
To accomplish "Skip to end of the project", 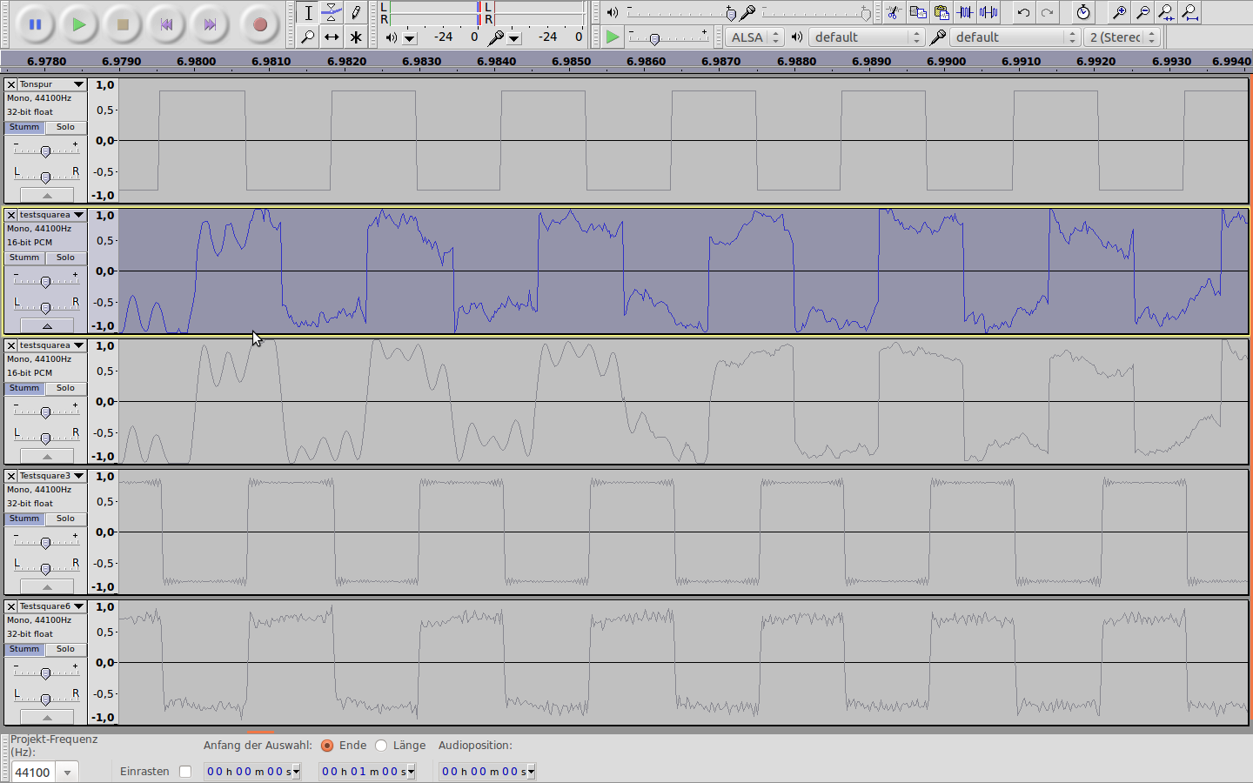I will coord(210,24).
